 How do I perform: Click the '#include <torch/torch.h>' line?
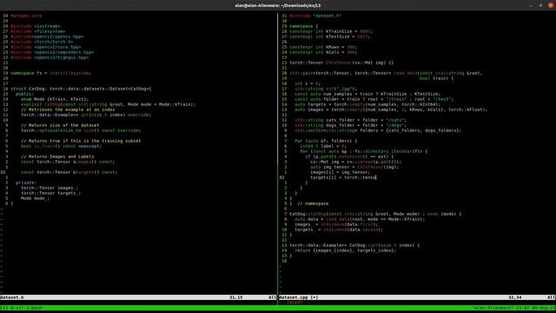[42, 42]
